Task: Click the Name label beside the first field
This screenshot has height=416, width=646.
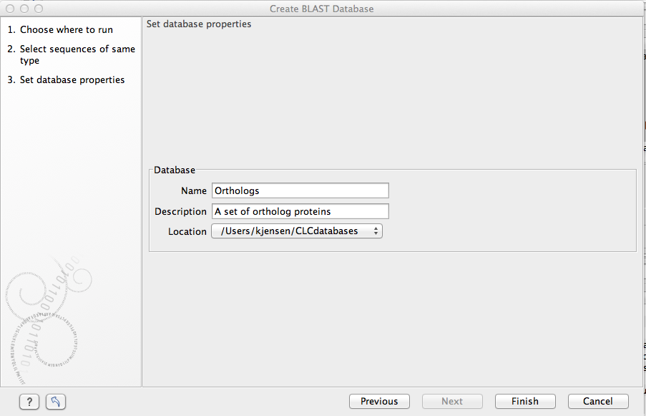Action: click(194, 191)
